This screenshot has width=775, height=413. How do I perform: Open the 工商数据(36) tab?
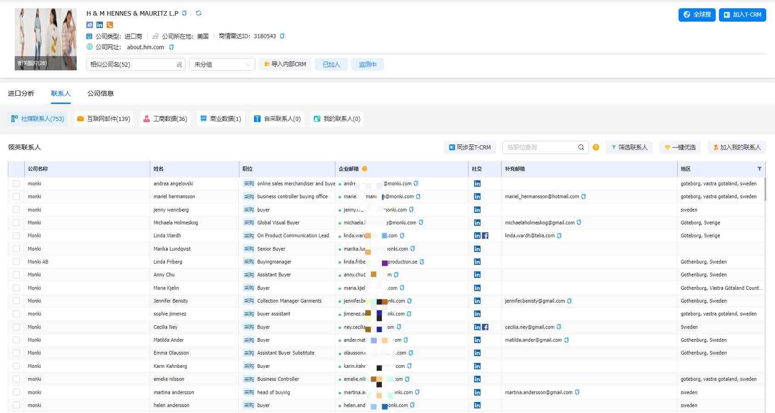point(165,119)
